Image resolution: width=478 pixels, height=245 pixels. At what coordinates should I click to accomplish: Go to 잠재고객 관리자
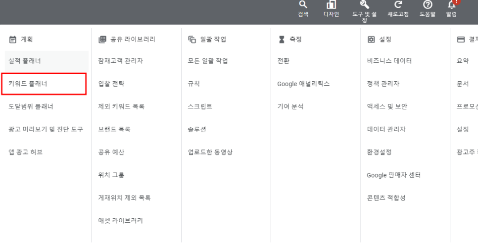(x=121, y=61)
